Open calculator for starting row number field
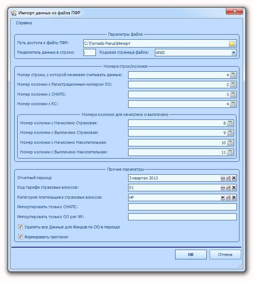The image size is (253, 281). (x=233, y=75)
